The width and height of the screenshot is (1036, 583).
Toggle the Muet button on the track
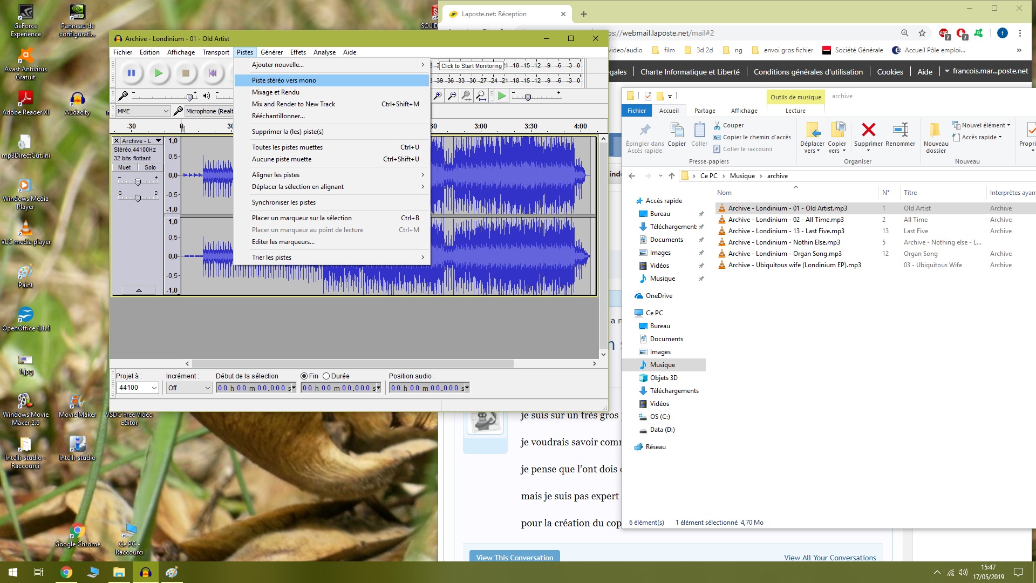click(x=124, y=167)
